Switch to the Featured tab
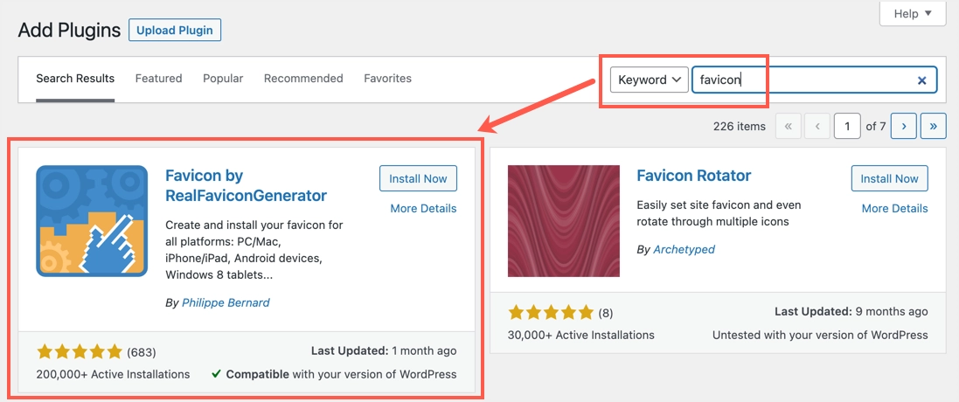This screenshot has height=402, width=959. [x=158, y=79]
